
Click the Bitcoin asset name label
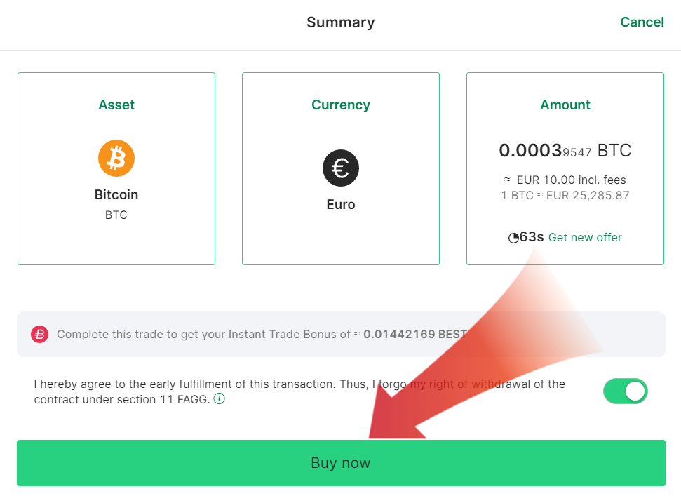[116, 194]
